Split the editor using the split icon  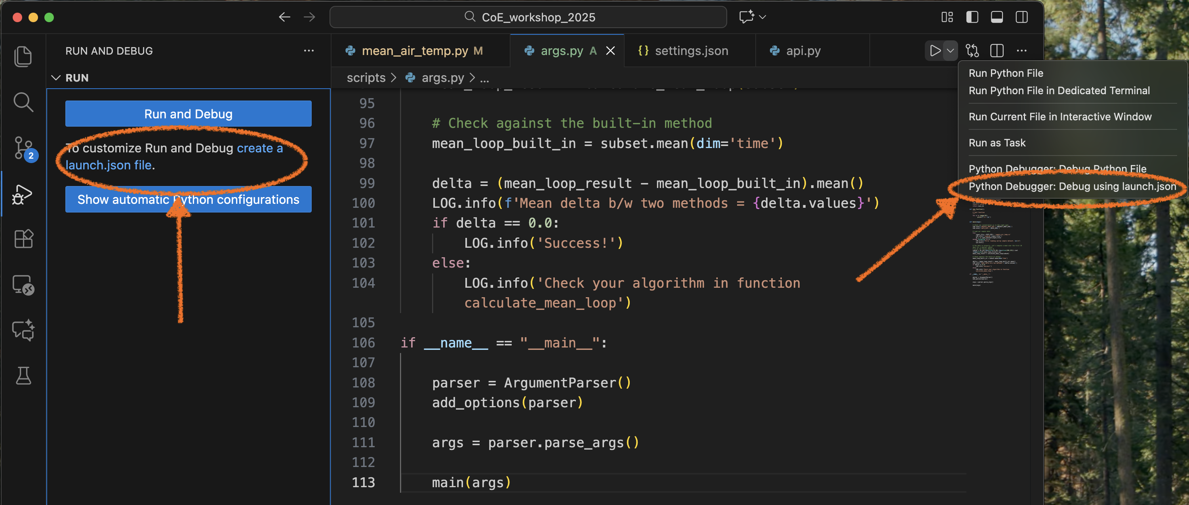pos(997,51)
